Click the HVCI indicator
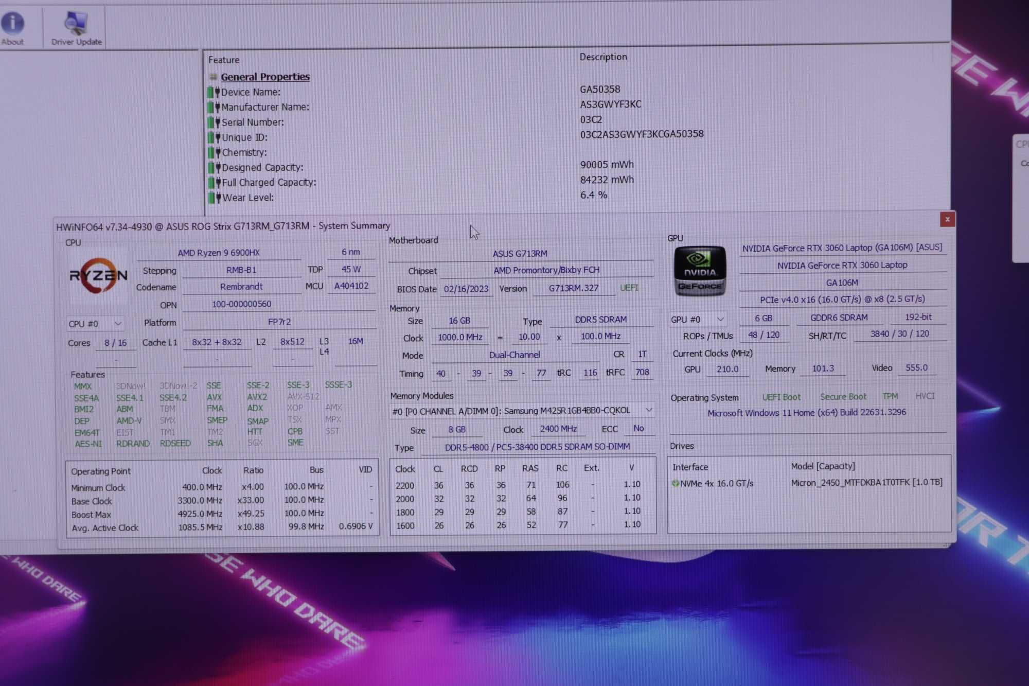Screen dimensions: 1029x686 (925, 396)
